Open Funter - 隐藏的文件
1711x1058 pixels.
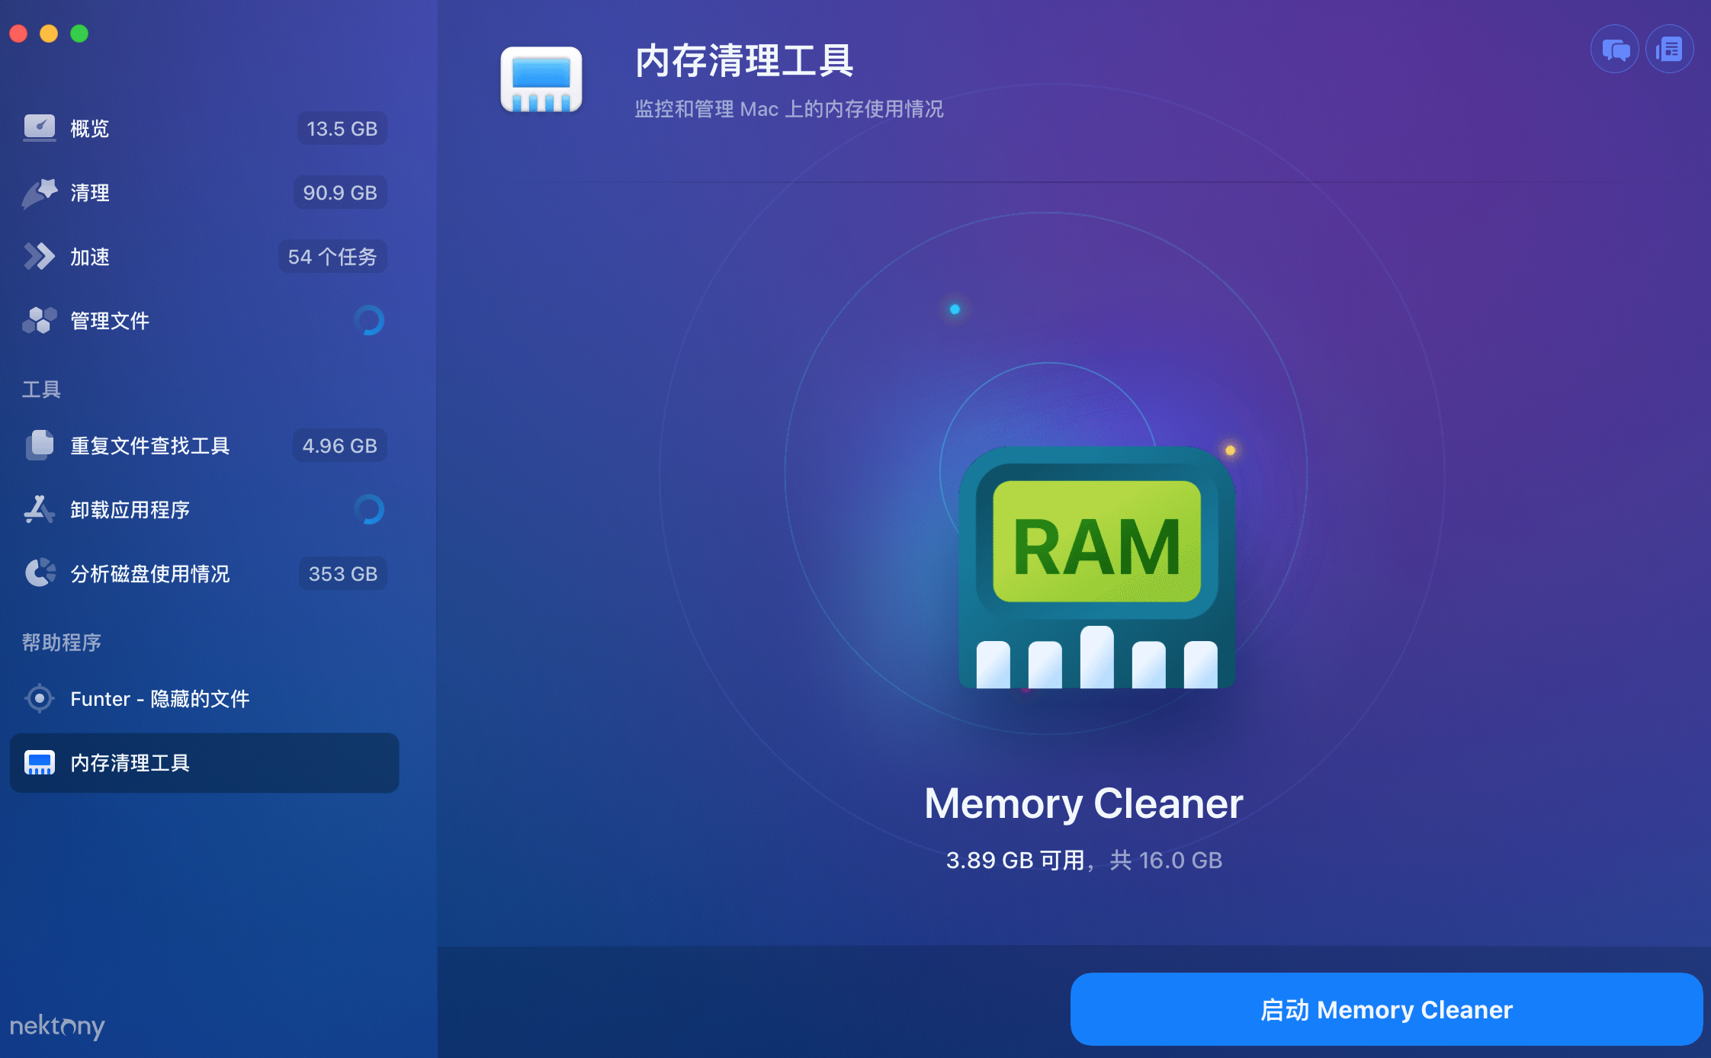pos(204,698)
